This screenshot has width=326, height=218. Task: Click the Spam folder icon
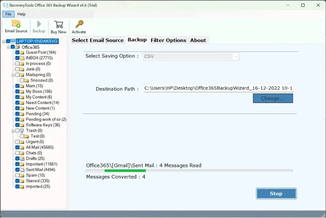pos(22,175)
